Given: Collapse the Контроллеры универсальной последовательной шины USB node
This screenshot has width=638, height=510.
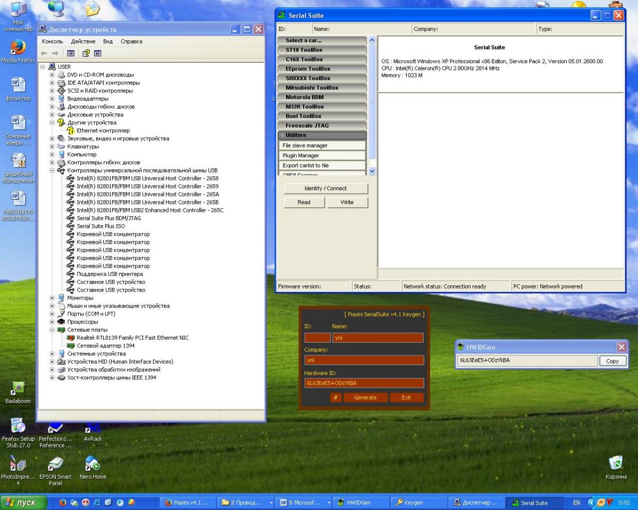Looking at the screenshot, I should 52,171.
